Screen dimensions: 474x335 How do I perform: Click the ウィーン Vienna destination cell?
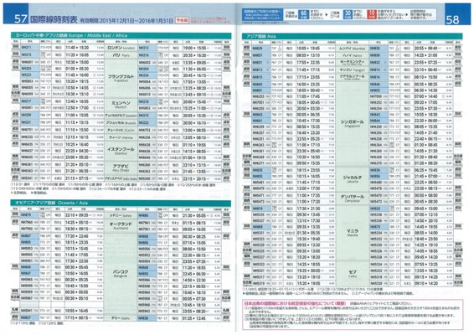point(121,137)
